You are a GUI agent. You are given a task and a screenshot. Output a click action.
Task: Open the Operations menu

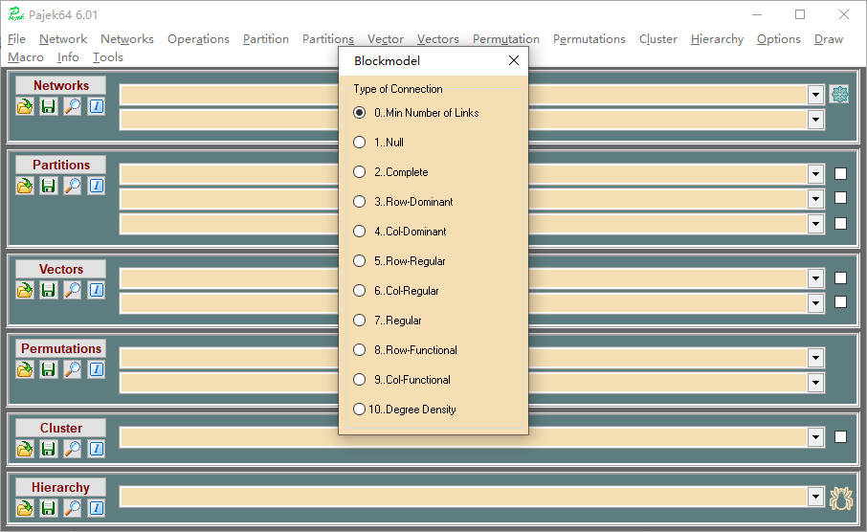pos(198,38)
